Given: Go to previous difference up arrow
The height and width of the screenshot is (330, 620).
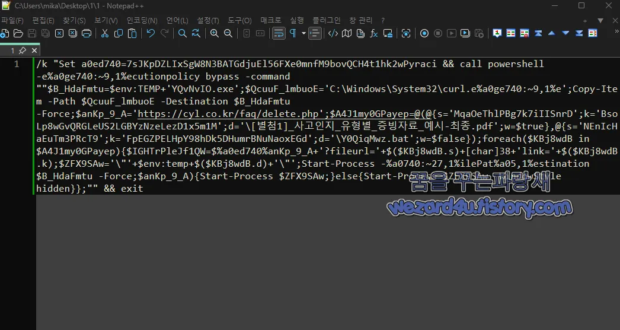Looking at the screenshot, I should [552, 33].
